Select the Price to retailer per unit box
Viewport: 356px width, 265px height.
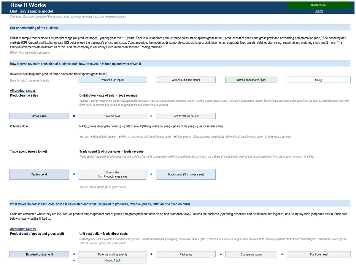pyautogui.click(x=186, y=116)
